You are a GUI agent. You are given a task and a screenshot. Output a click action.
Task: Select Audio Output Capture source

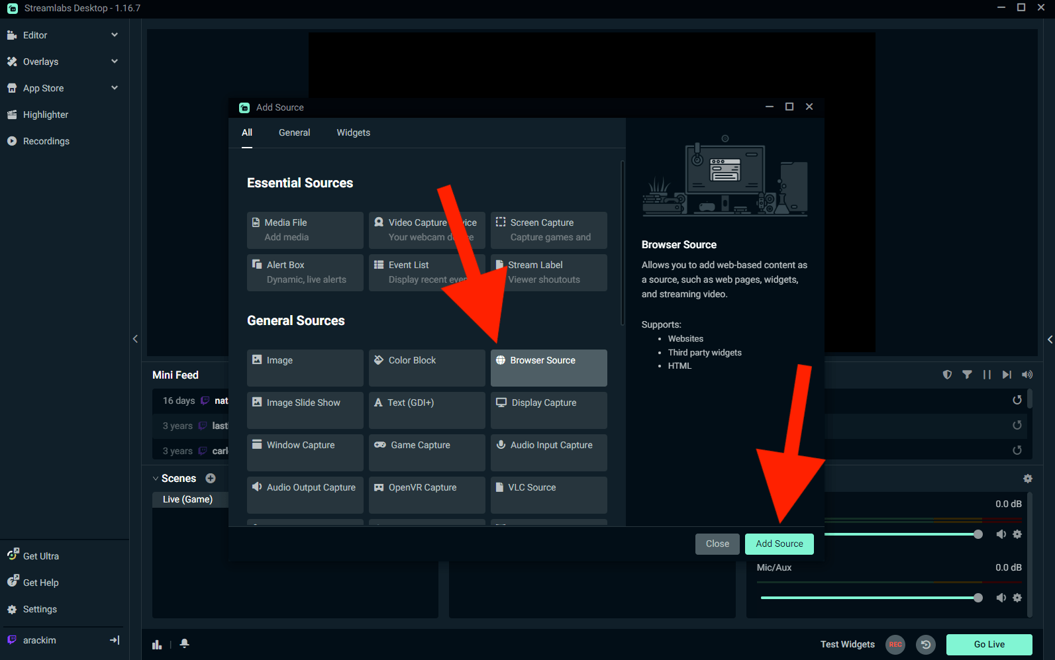click(x=305, y=495)
